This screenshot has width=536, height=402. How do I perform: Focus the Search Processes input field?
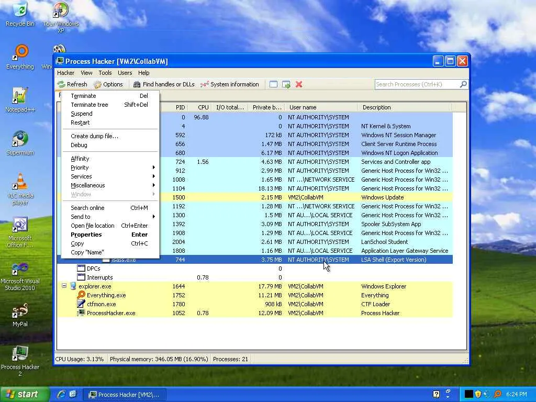pos(417,84)
